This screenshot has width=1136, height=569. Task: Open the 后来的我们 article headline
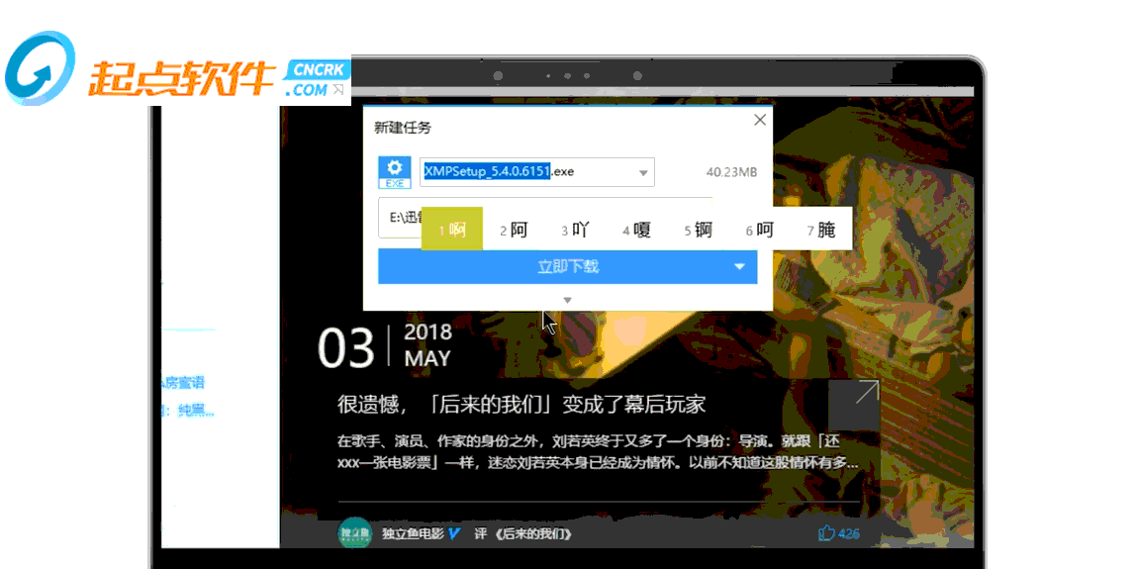(521, 405)
